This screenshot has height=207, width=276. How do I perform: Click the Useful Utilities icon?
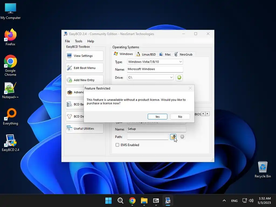(69, 129)
